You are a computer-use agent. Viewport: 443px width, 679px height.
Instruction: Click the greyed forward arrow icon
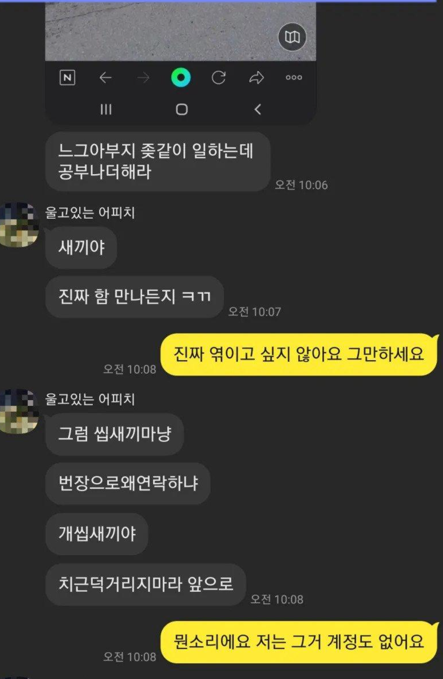click(x=143, y=78)
